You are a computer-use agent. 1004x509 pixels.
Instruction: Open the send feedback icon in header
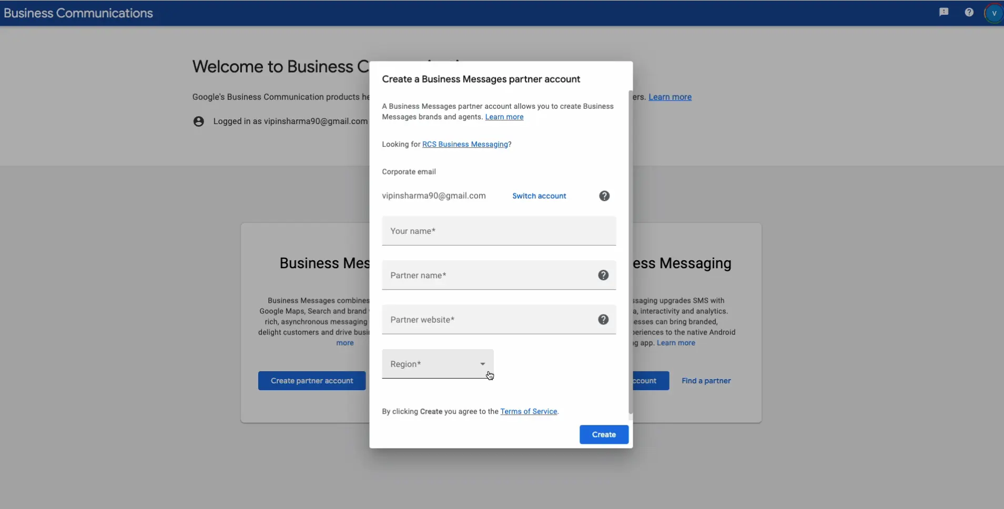pyautogui.click(x=944, y=12)
